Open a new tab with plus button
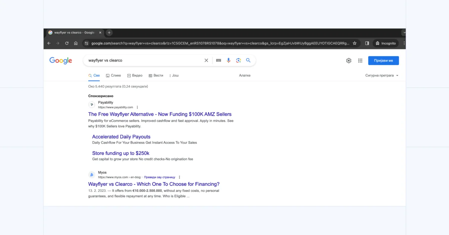The height and width of the screenshot is (235, 449). click(x=109, y=32)
